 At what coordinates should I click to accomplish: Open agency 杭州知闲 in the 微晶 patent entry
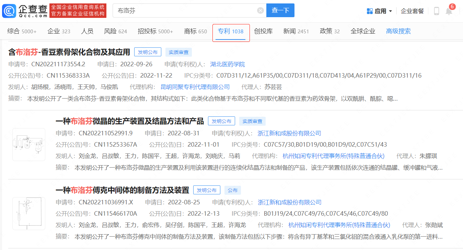[x=334, y=156]
